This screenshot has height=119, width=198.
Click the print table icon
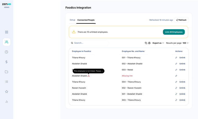(x=149, y=43)
